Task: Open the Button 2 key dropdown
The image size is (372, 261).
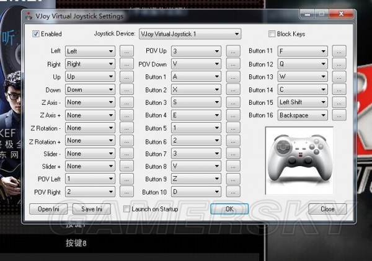Action: click(196, 89)
